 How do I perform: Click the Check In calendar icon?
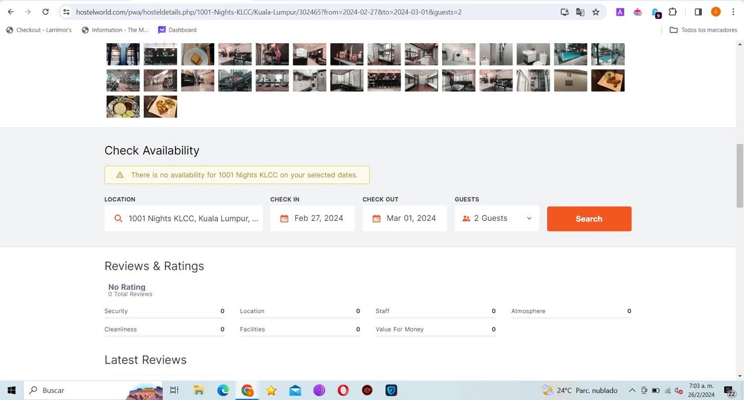[x=284, y=218]
